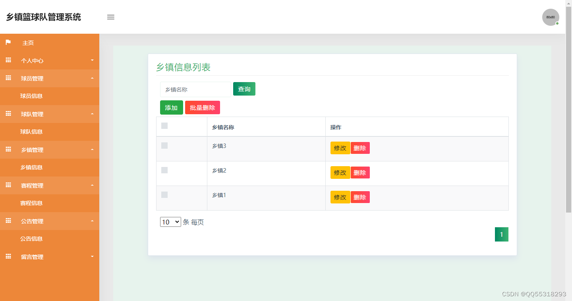The image size is (572, 301).
Task: Click the grid icon beside 乡镇管理
Action: [8, 150]
